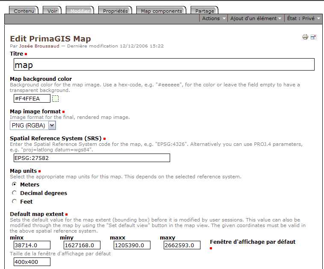Select the Meters map unit
This screenshot has width=324, height=269.
[15, 184]
